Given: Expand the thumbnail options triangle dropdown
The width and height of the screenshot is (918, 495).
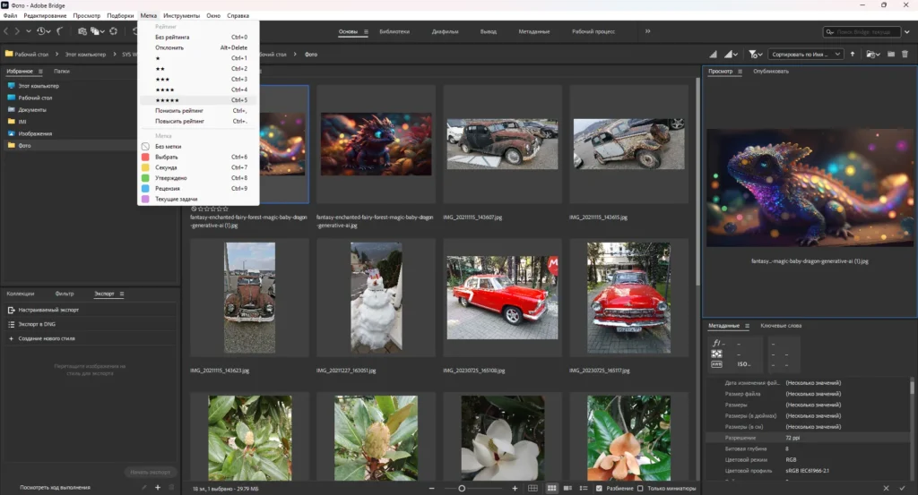Looking at the screenshot, I should 730,55.
